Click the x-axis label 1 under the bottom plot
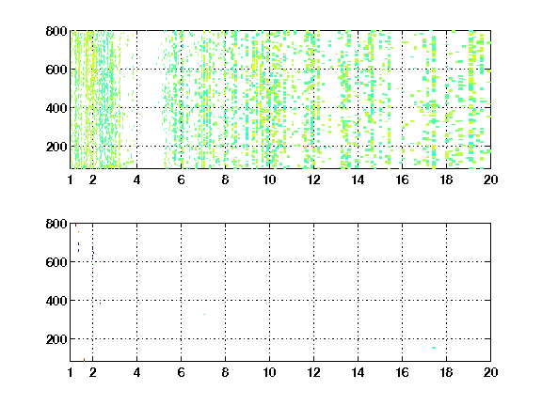The width and height of the screenshot is (542, 406). click(x=71, y=372)
